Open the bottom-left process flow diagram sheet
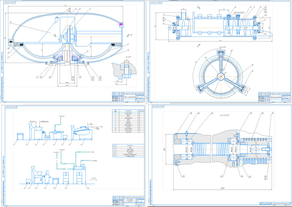 click(x=73, y=155)
